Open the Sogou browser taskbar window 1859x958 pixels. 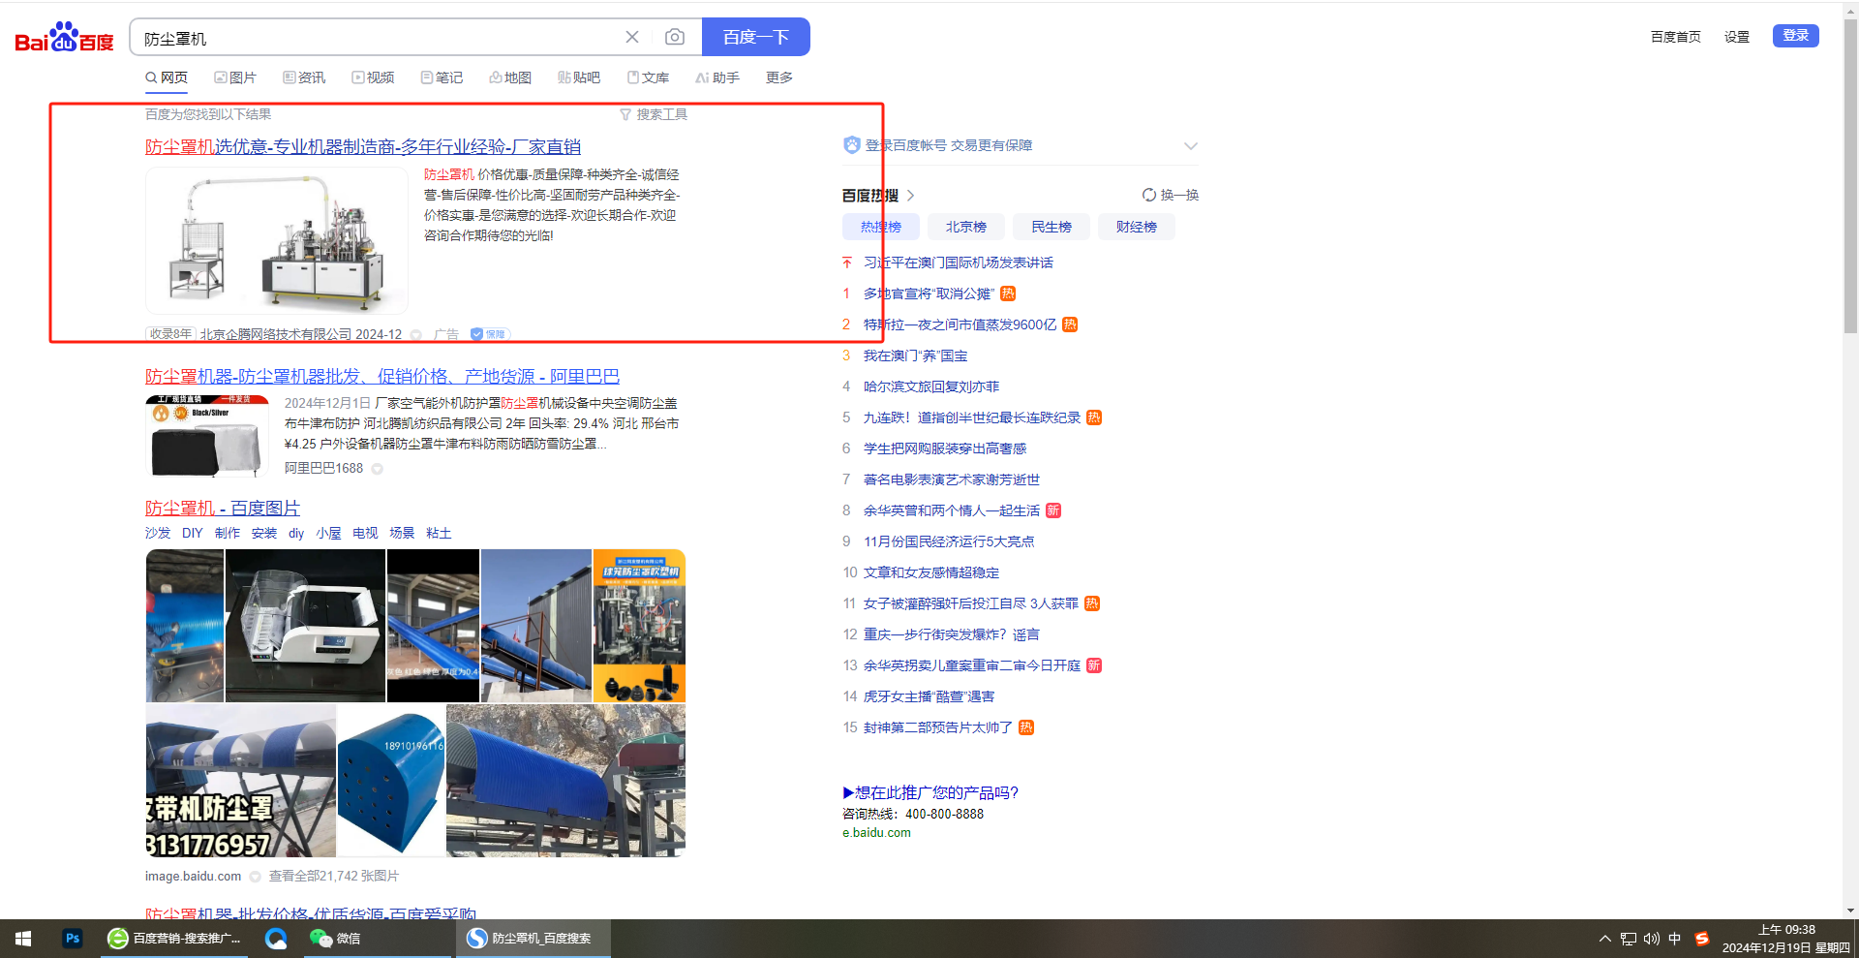(533, 938)
